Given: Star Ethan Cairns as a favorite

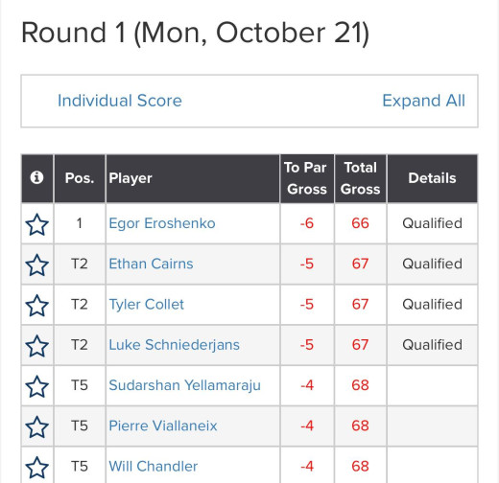Looking at the screenshot, I should (x=37, y=264).
